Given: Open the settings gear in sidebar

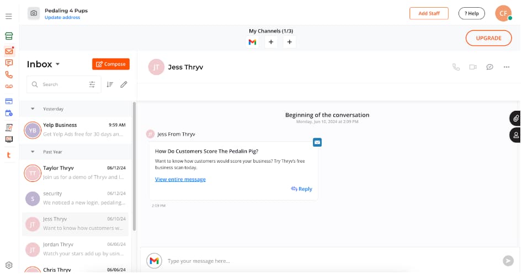Looking at the screenshot, I should point(9,265).
